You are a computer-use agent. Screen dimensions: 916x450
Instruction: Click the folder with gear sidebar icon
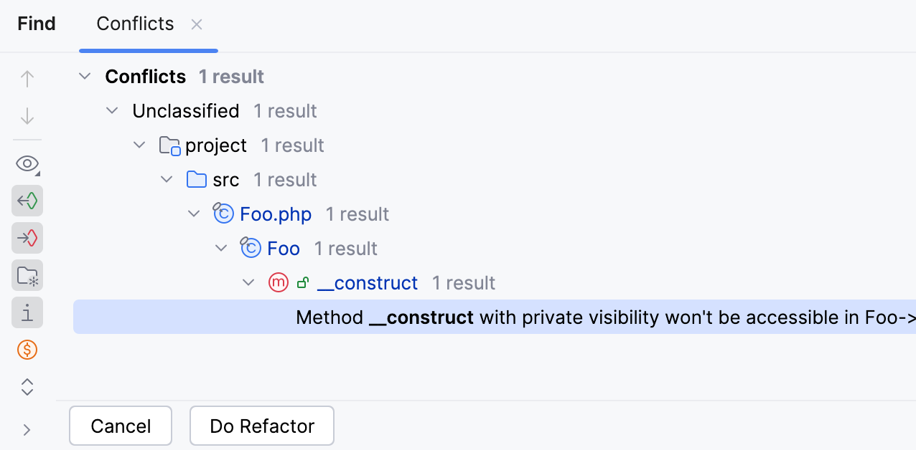click(27, 275)
